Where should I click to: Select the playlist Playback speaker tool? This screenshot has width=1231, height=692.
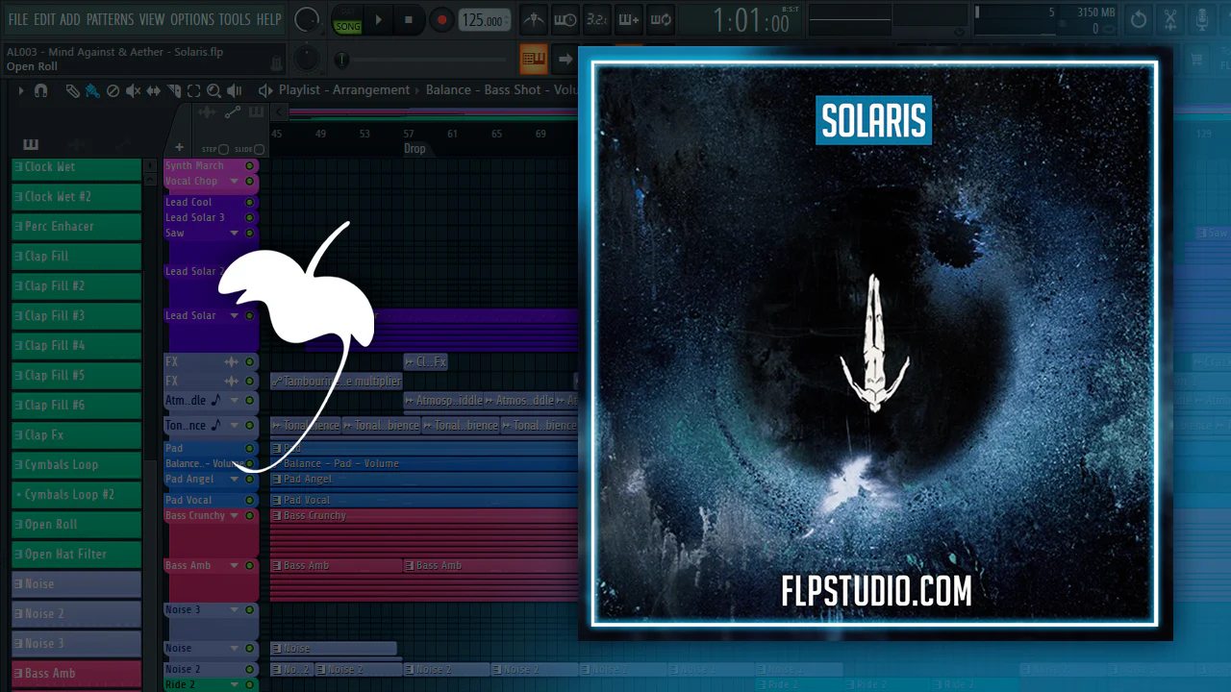point(235,90)
